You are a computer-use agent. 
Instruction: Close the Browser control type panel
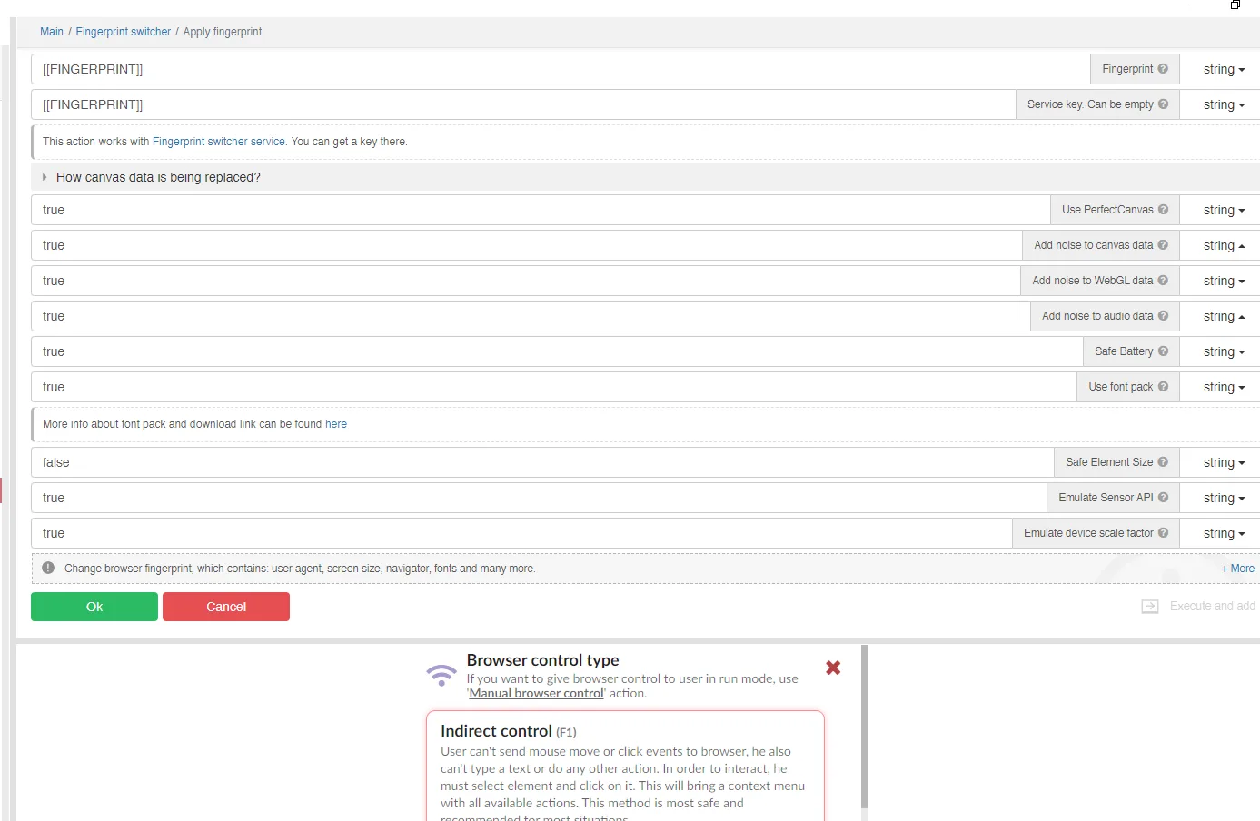point(833,668)
